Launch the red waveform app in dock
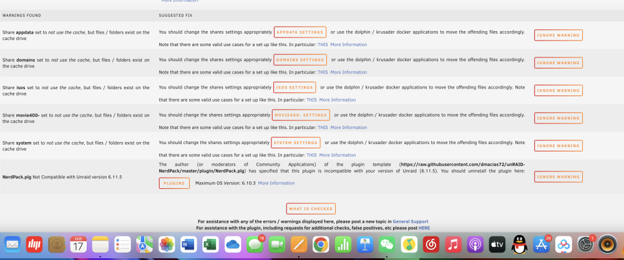Image resolution: width=624 pixels, height=260 pixels. click(x=34, y=244)
